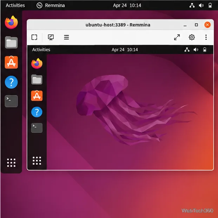
Task: Open Remmina settings gear icon
Action: pos(192,37)
